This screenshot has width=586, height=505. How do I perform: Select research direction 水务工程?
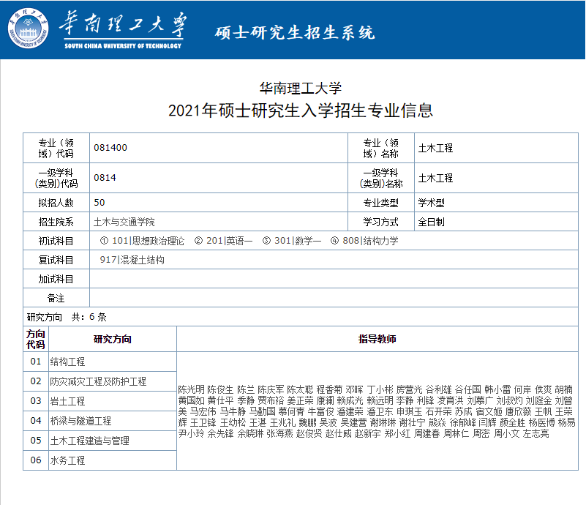[x=67, y=460]
